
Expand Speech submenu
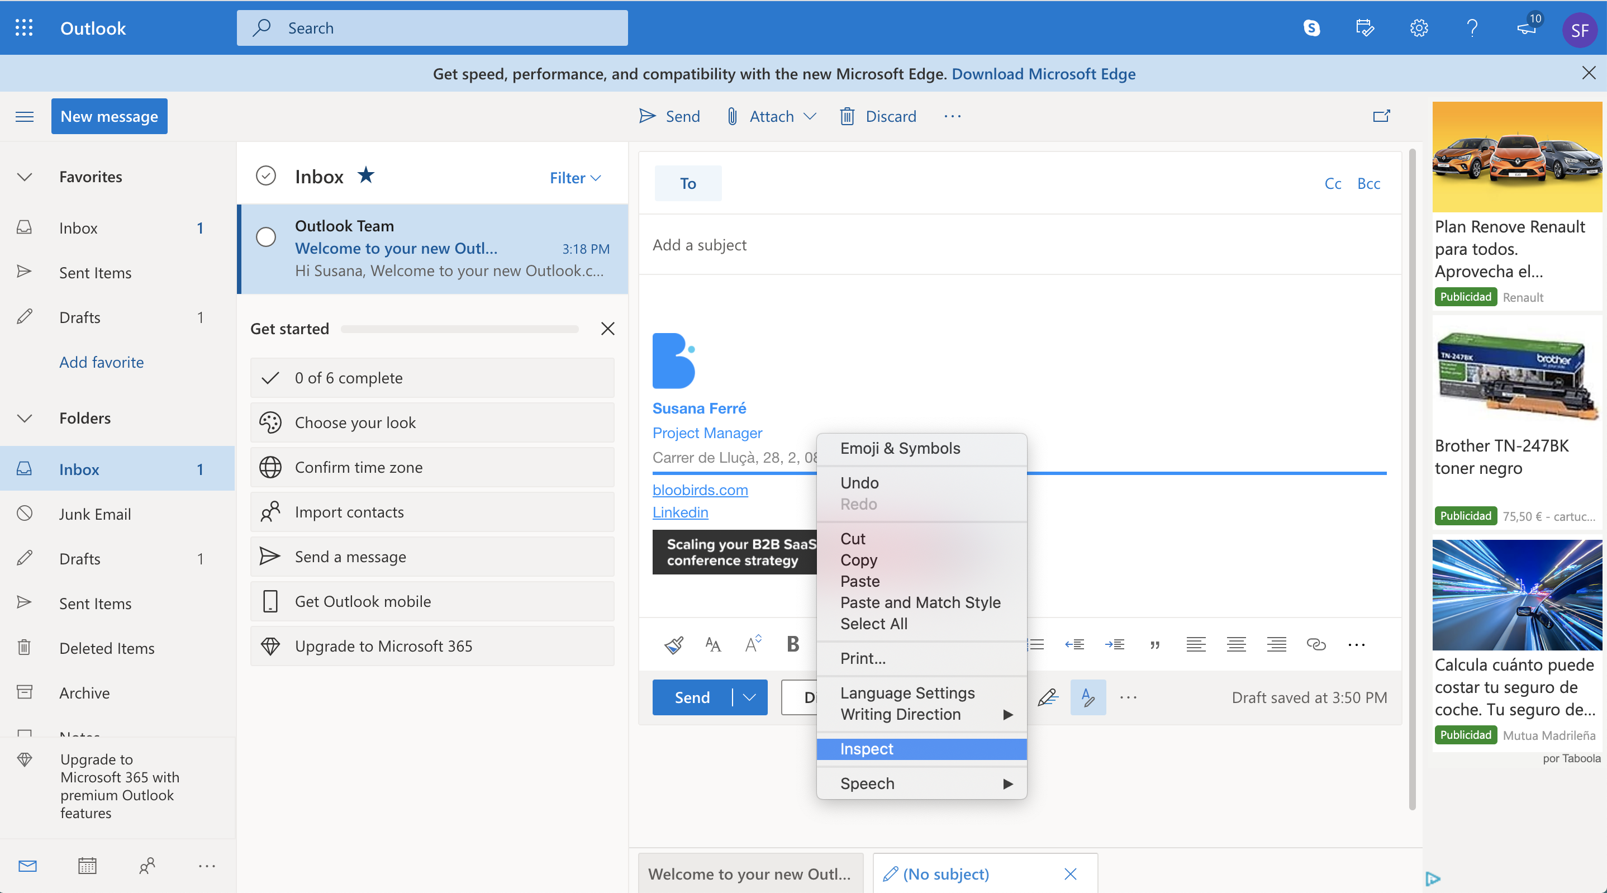click(x=921, y=783)
